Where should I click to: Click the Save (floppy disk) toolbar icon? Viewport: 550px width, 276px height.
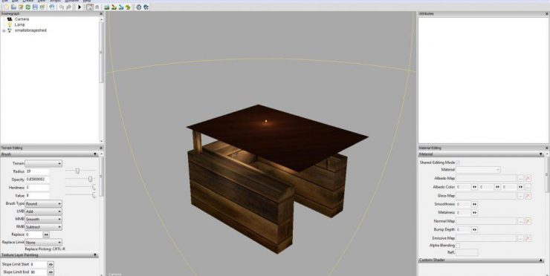click(35, 7)
